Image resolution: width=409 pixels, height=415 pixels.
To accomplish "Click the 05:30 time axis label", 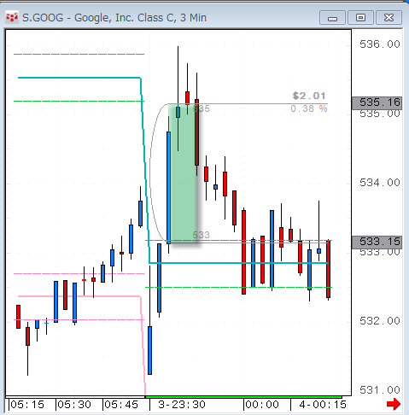I will pos(74,405).
